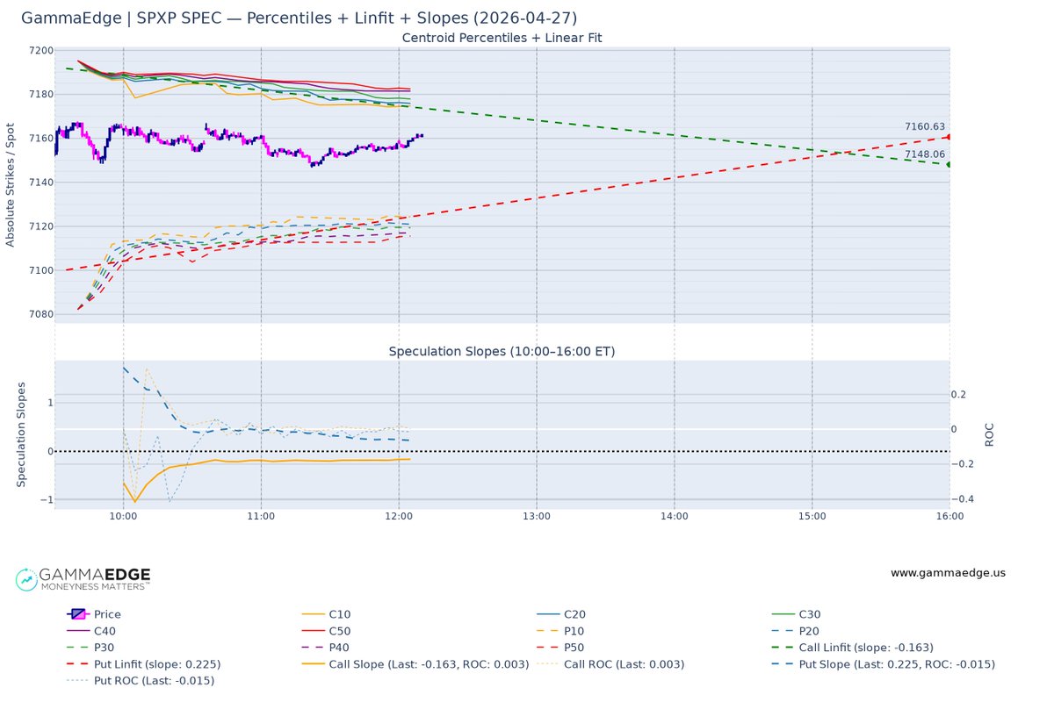The image size is (1054, 702).
Task: Click the 7200 y-axis tick label
Action: tap(40, 51)
